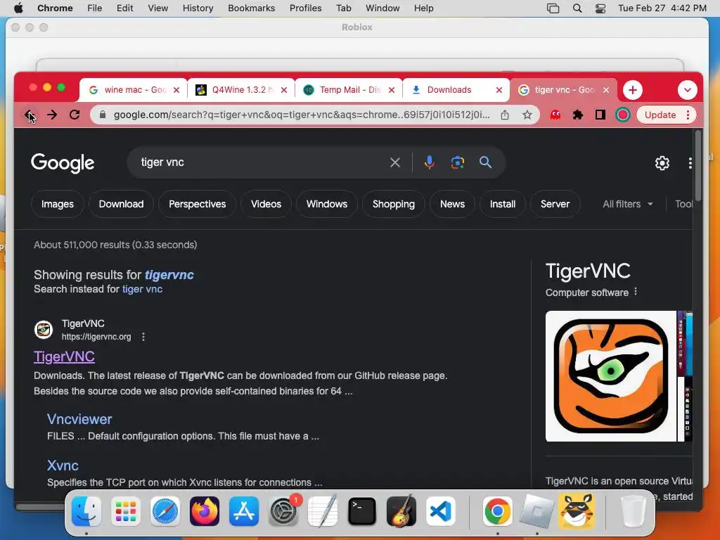Search instead for tiger vnc link
The width and height of the screenshot is (720, 540).
(x=142, y=289)
